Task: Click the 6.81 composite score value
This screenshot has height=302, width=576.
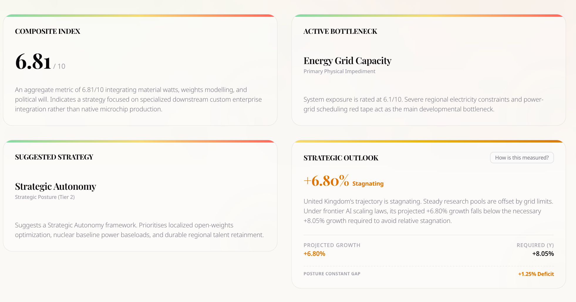Action: [x=33, y=62]
